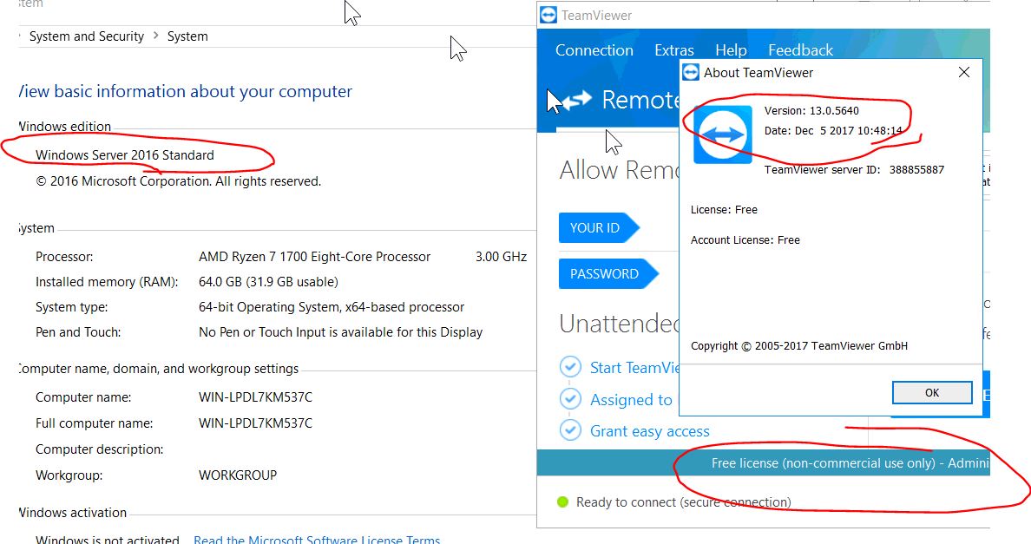The image size is (1031, 544).
Task: Toggle the Grant easy access checkmark
Action: click(570, 430)
